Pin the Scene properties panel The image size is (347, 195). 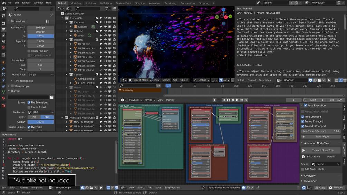pyautogui.click(x=51, y=15)
